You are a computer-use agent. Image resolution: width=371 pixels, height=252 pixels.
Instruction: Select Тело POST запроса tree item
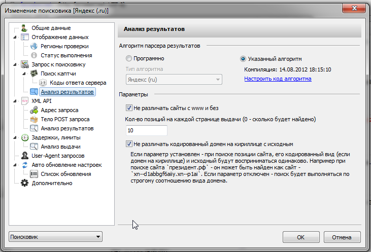(x=65, y=119)
